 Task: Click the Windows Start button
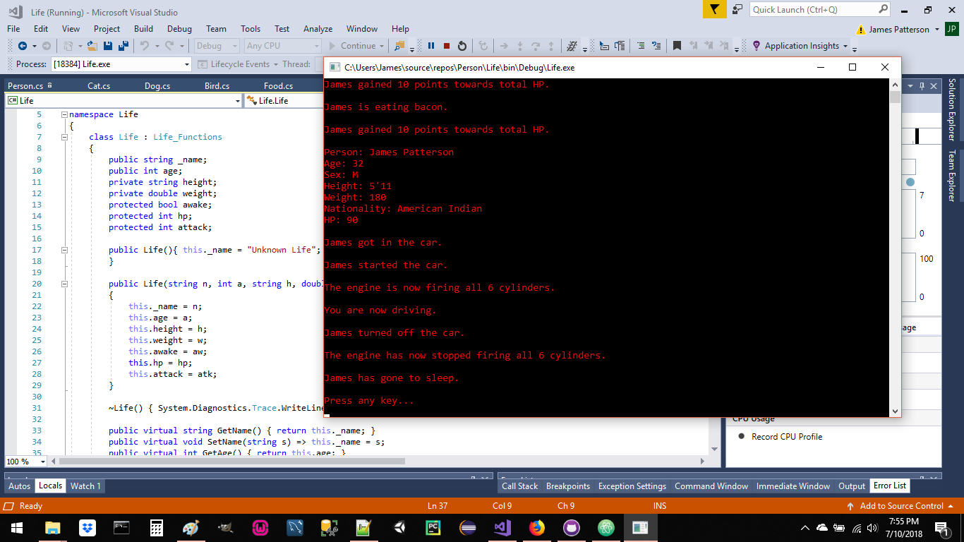(17, 527)
